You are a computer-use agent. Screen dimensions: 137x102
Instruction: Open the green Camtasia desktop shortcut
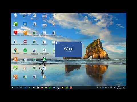click(x=15, y=24)
